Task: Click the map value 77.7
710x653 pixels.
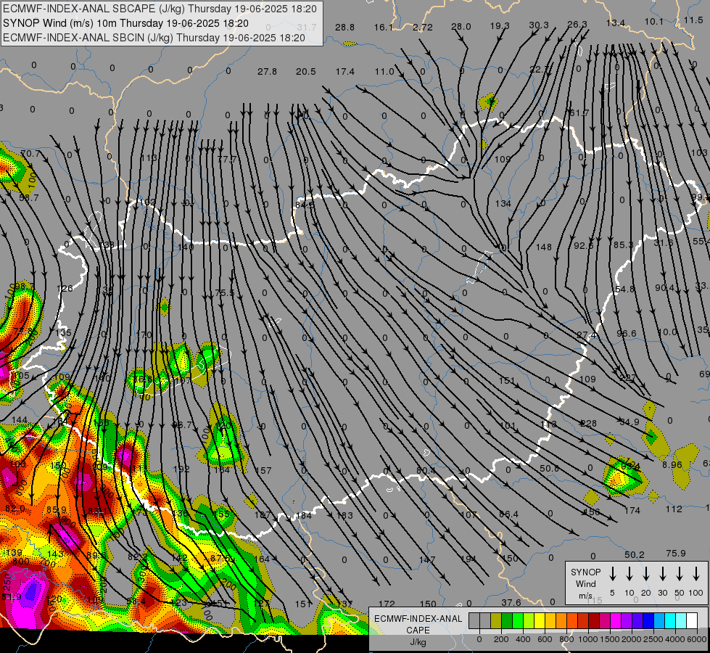Action: tap(226, 159)
